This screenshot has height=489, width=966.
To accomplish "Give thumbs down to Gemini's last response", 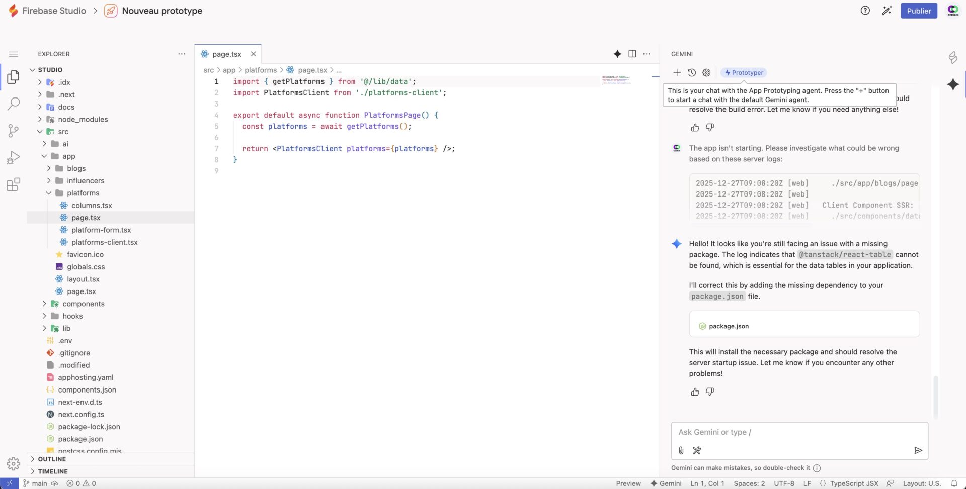I will click(x=710, y=392).
